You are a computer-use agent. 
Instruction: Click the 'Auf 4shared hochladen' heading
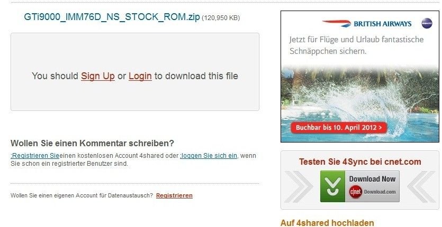[327, 223]
